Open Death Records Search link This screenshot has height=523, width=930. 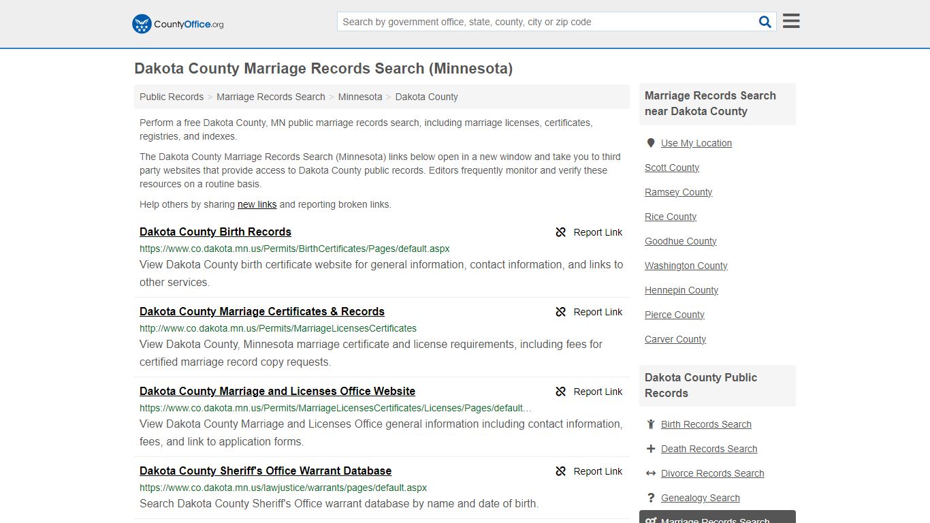tap(709, 449)
